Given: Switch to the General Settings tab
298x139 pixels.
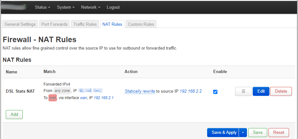Looking at the screenshot, I should (x=20, y=24).
